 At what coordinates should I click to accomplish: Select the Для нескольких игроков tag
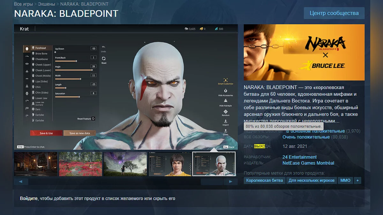click(x=312, y=180)
